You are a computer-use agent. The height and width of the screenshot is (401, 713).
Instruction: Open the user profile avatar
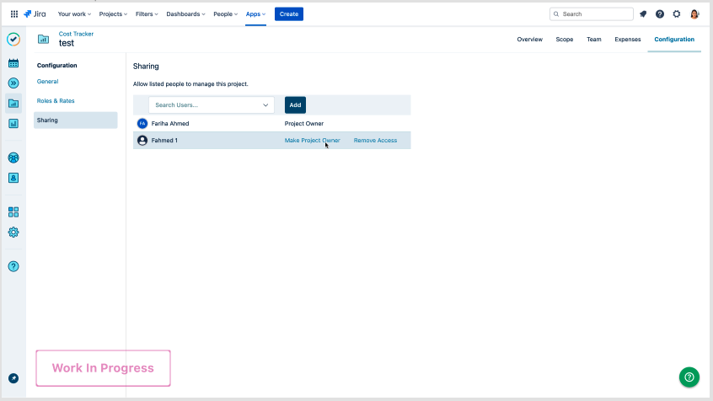pos(694,14)
